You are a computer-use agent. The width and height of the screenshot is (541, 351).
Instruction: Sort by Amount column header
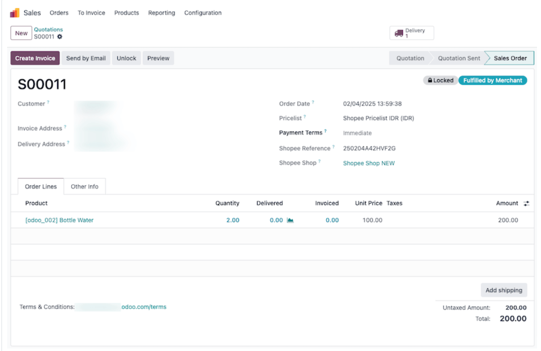[x=507, y=203]
